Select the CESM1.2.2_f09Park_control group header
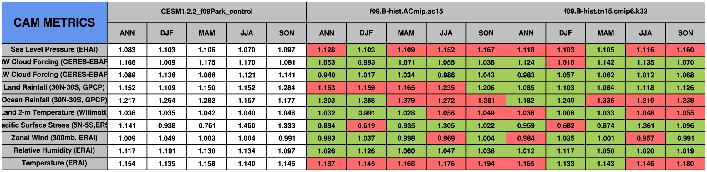 click(x=206, y=12)
